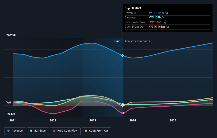Toggle the Revenue legend button
Image resolution: width=217 pixels, height=138 pixels.
[15, 131]
